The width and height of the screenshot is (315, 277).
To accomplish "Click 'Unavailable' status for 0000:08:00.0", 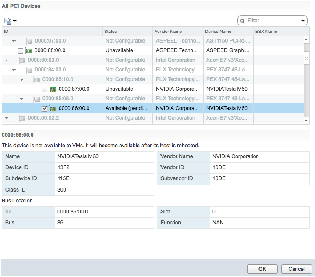I will tap(119, 50).
